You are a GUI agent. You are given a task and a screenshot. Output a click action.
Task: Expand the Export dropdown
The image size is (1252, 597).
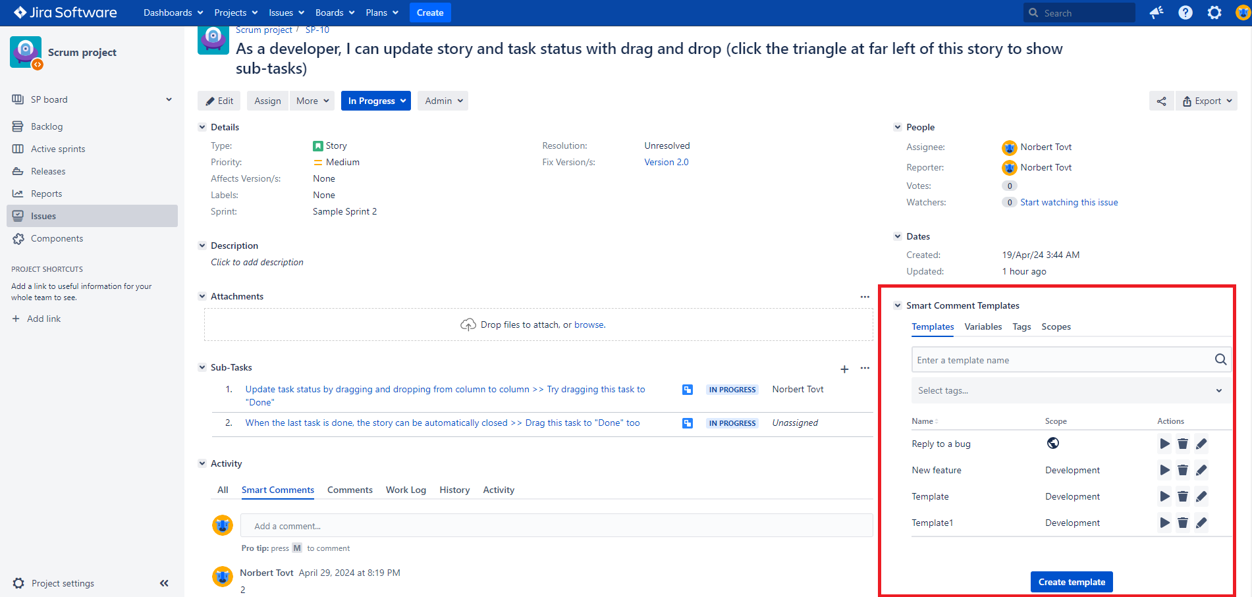(x=1207, y=101)
